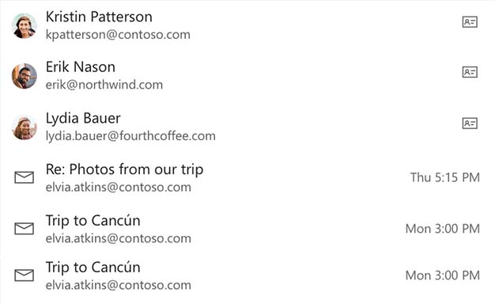Click Lydia Bauer's profile photo

coord(24,127)
